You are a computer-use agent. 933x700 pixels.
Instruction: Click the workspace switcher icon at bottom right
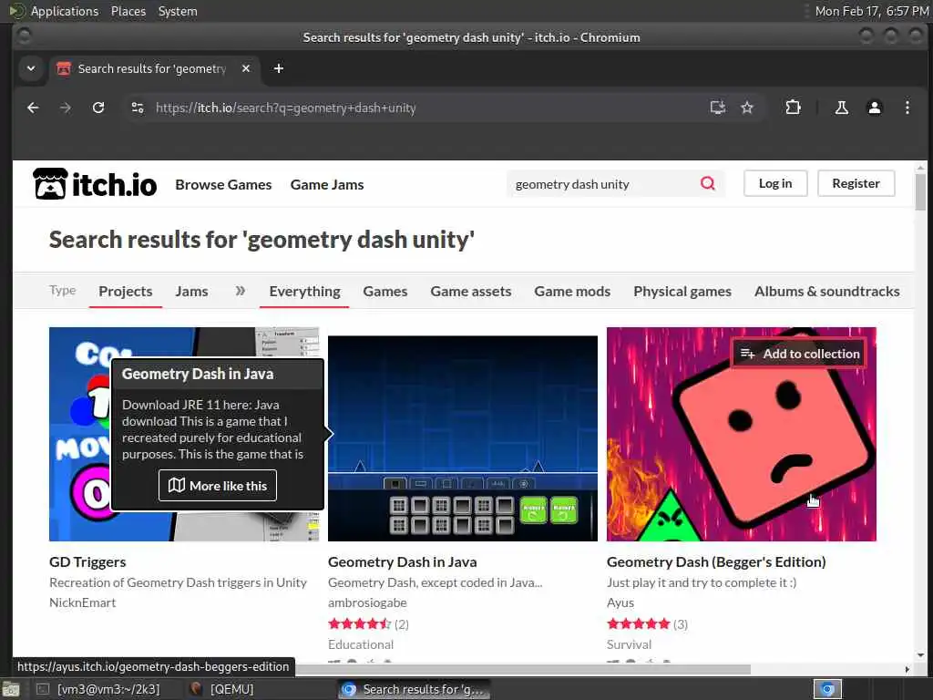[x=827, y=689]
